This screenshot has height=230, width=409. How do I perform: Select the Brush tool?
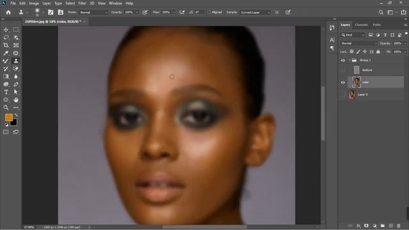[x=6, y=61]
